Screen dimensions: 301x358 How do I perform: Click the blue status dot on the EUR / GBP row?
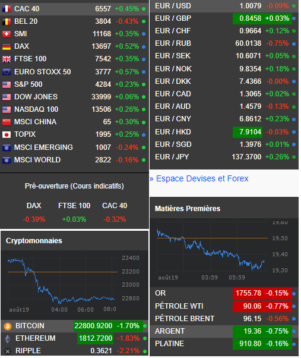tap(294, 18)
